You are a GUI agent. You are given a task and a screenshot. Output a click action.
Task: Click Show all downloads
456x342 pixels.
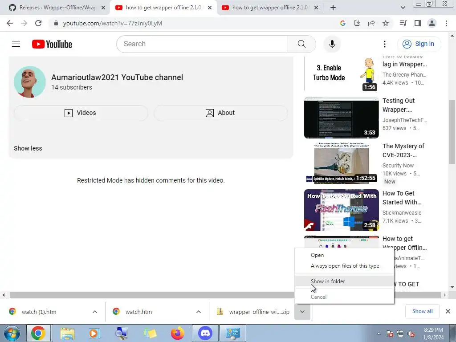422,311
